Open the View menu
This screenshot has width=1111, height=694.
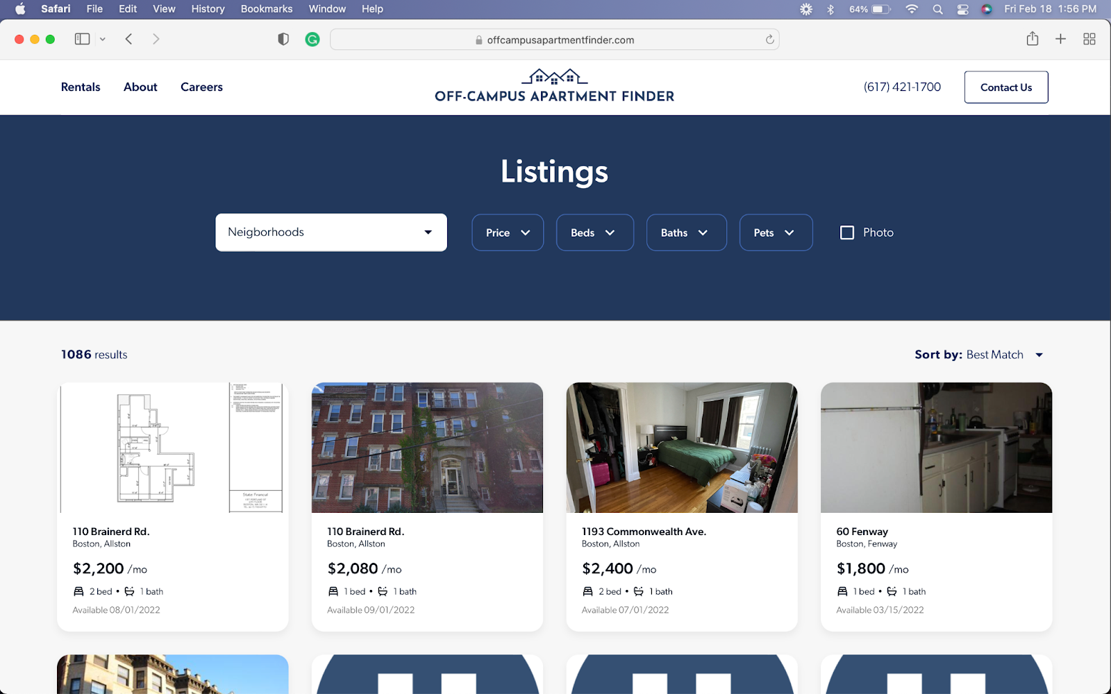[164, 9]
